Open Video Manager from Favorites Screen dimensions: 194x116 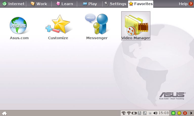[136, 26]
